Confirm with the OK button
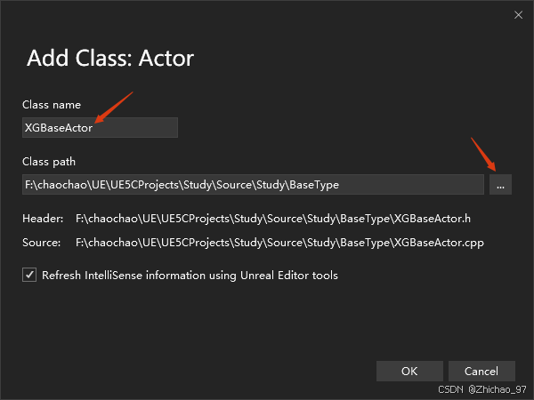534x400 pixels. click(x=409, y=371)
